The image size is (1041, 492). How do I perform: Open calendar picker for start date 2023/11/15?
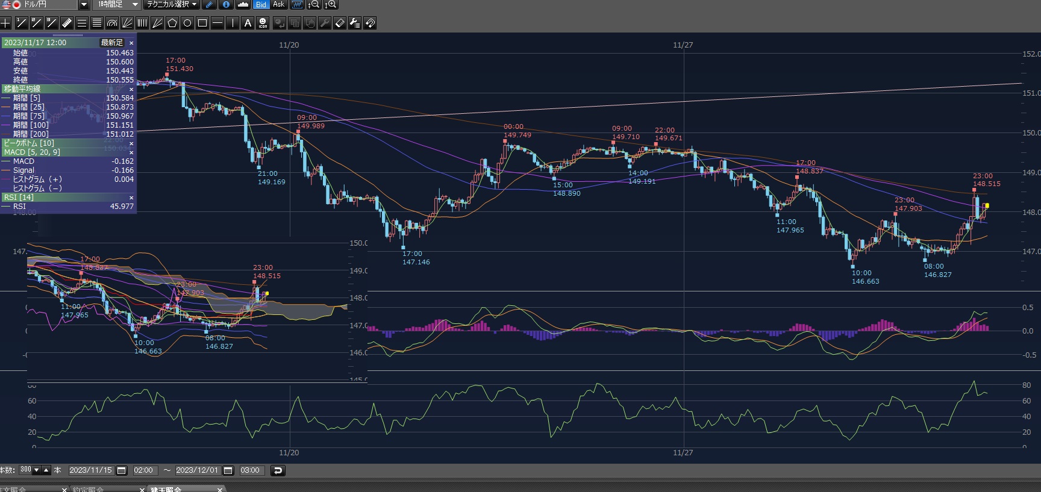pos(121,470)
